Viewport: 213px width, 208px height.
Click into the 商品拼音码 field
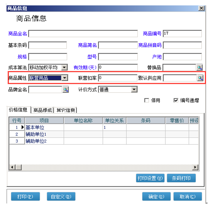(182, 45)
